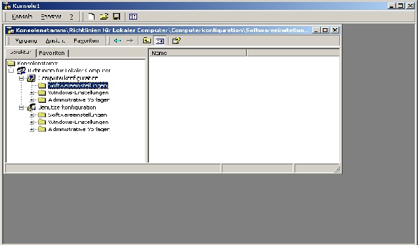The width and height of the screenshot is (418, 245).
Task: Click the forward arrow icon
Action: point(130,41)
